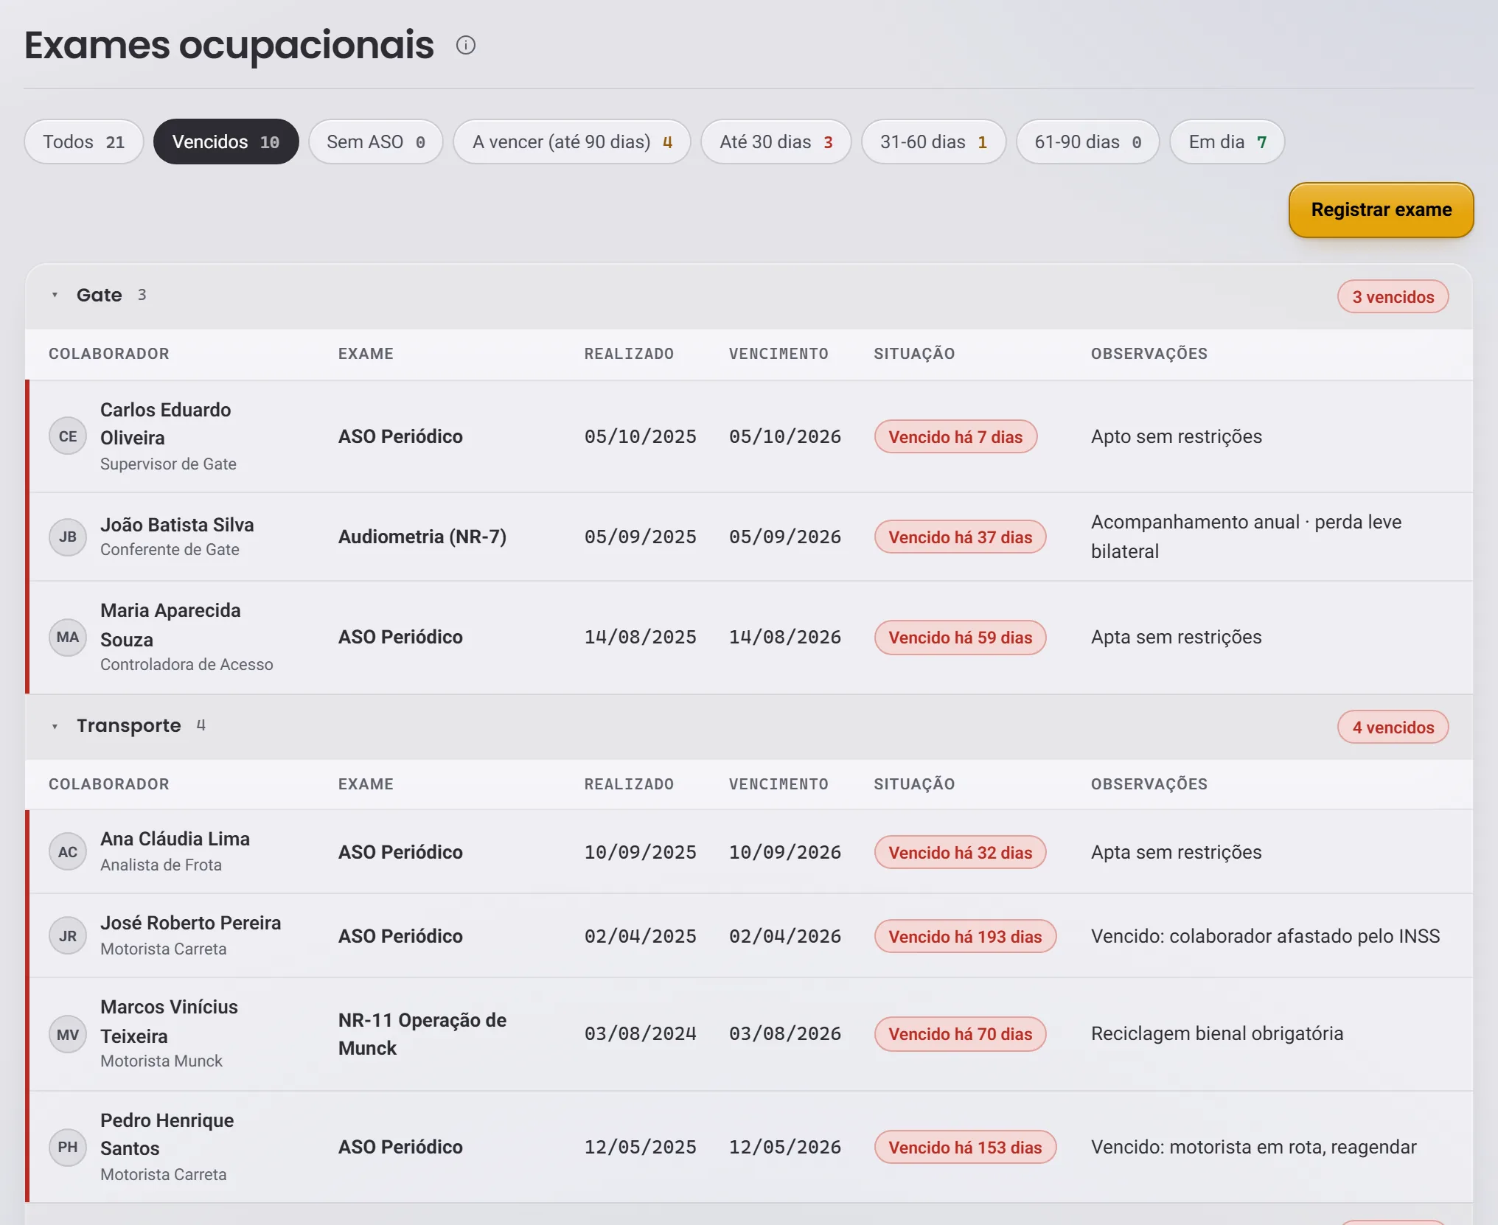Click the MA avatar for Maria Aparecida Souza

(x=68, y=637)
